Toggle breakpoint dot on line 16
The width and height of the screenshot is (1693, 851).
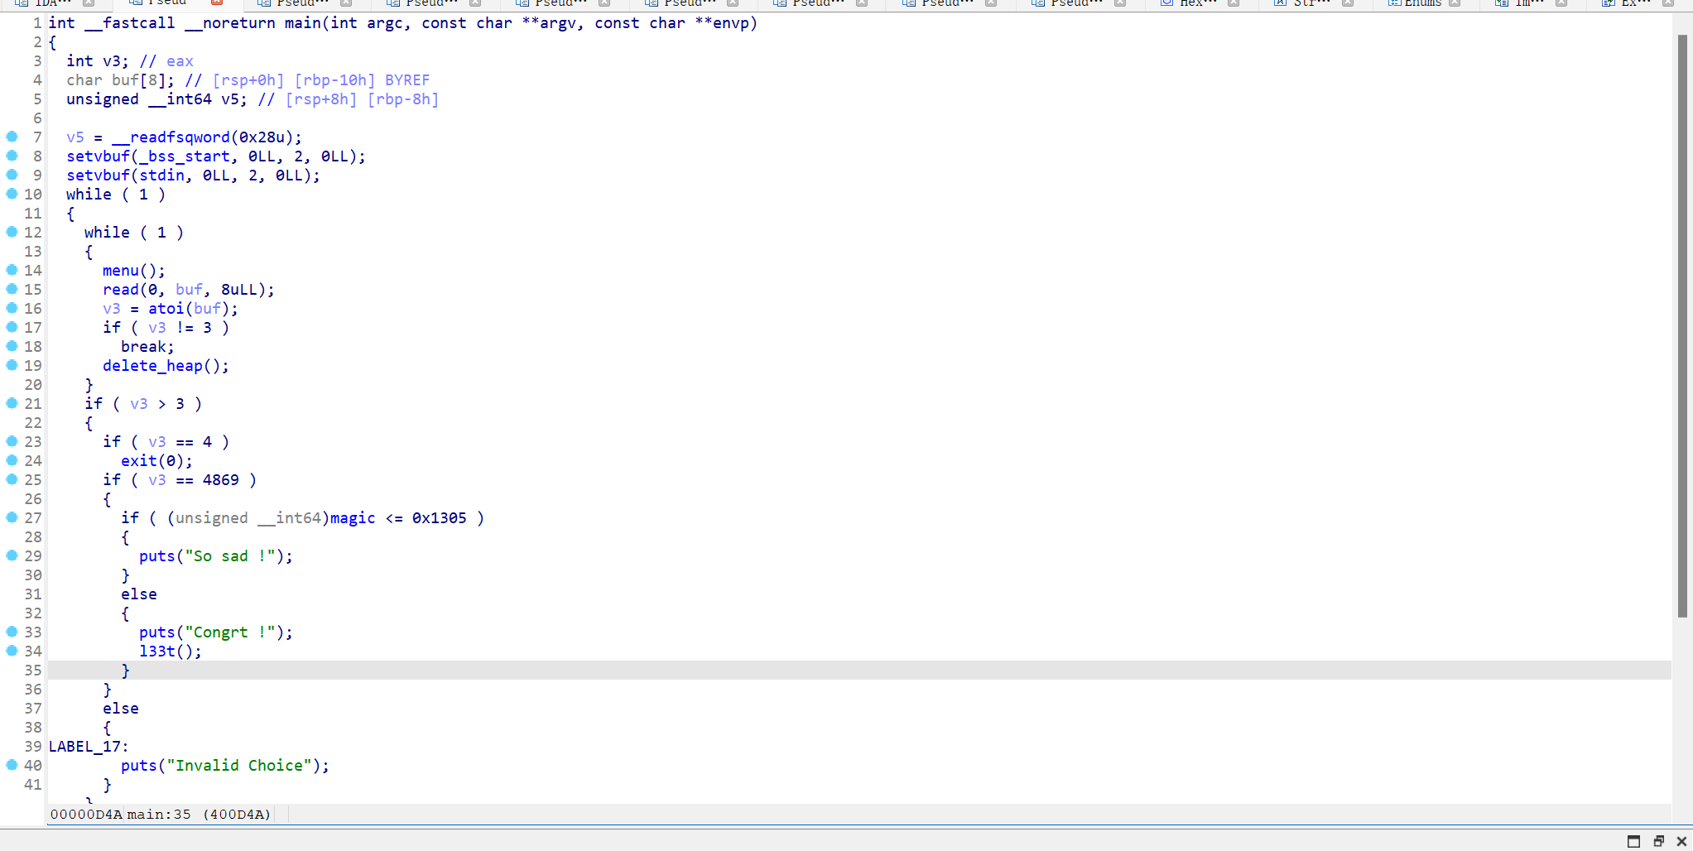[x=12, y=308]
